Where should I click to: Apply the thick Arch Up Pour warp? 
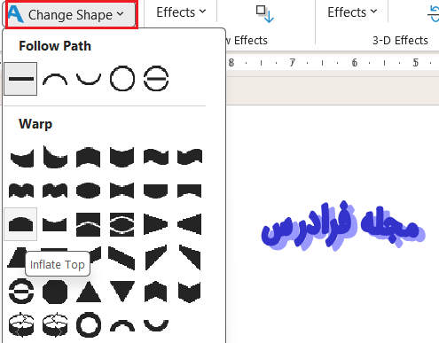point(122,325)
